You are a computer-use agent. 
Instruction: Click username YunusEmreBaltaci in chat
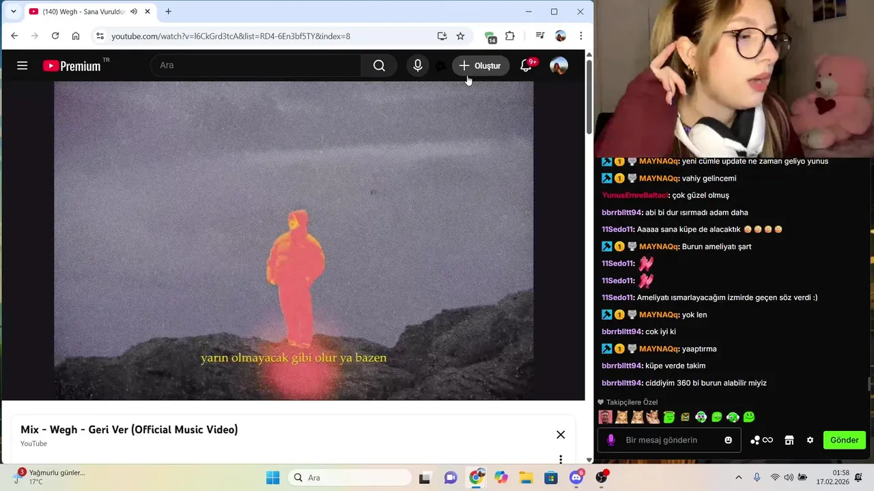634,195
